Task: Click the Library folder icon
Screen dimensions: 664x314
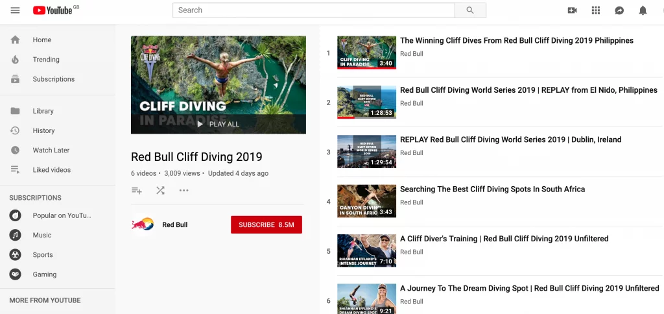Action: [x=16, y=111]
